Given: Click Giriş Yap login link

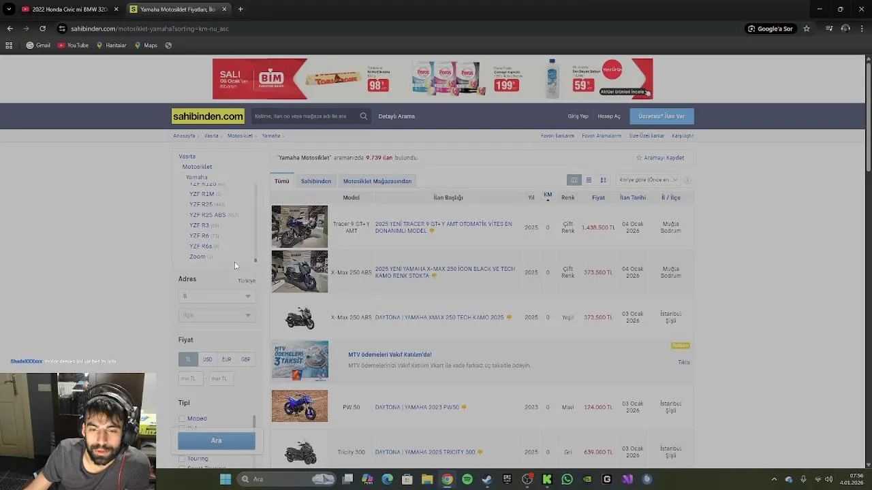Looking at the screenshot, I should tap(578, 116).
